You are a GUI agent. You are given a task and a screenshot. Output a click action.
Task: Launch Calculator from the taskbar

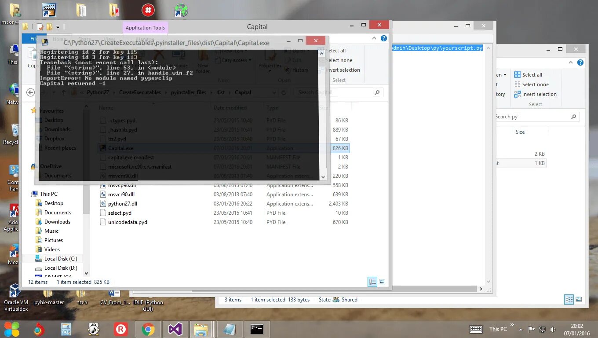(x=66, y=329)
